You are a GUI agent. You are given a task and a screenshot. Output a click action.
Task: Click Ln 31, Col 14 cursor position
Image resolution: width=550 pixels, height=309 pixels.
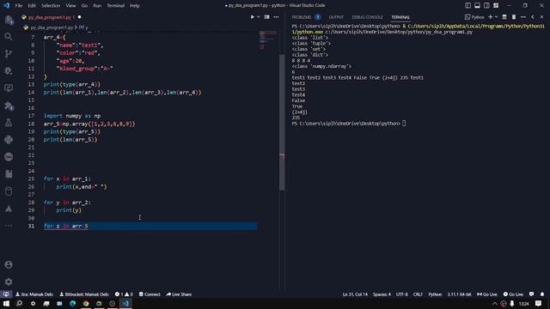tap(355, 294)
